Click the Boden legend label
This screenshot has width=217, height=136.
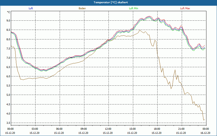(82, 8)
